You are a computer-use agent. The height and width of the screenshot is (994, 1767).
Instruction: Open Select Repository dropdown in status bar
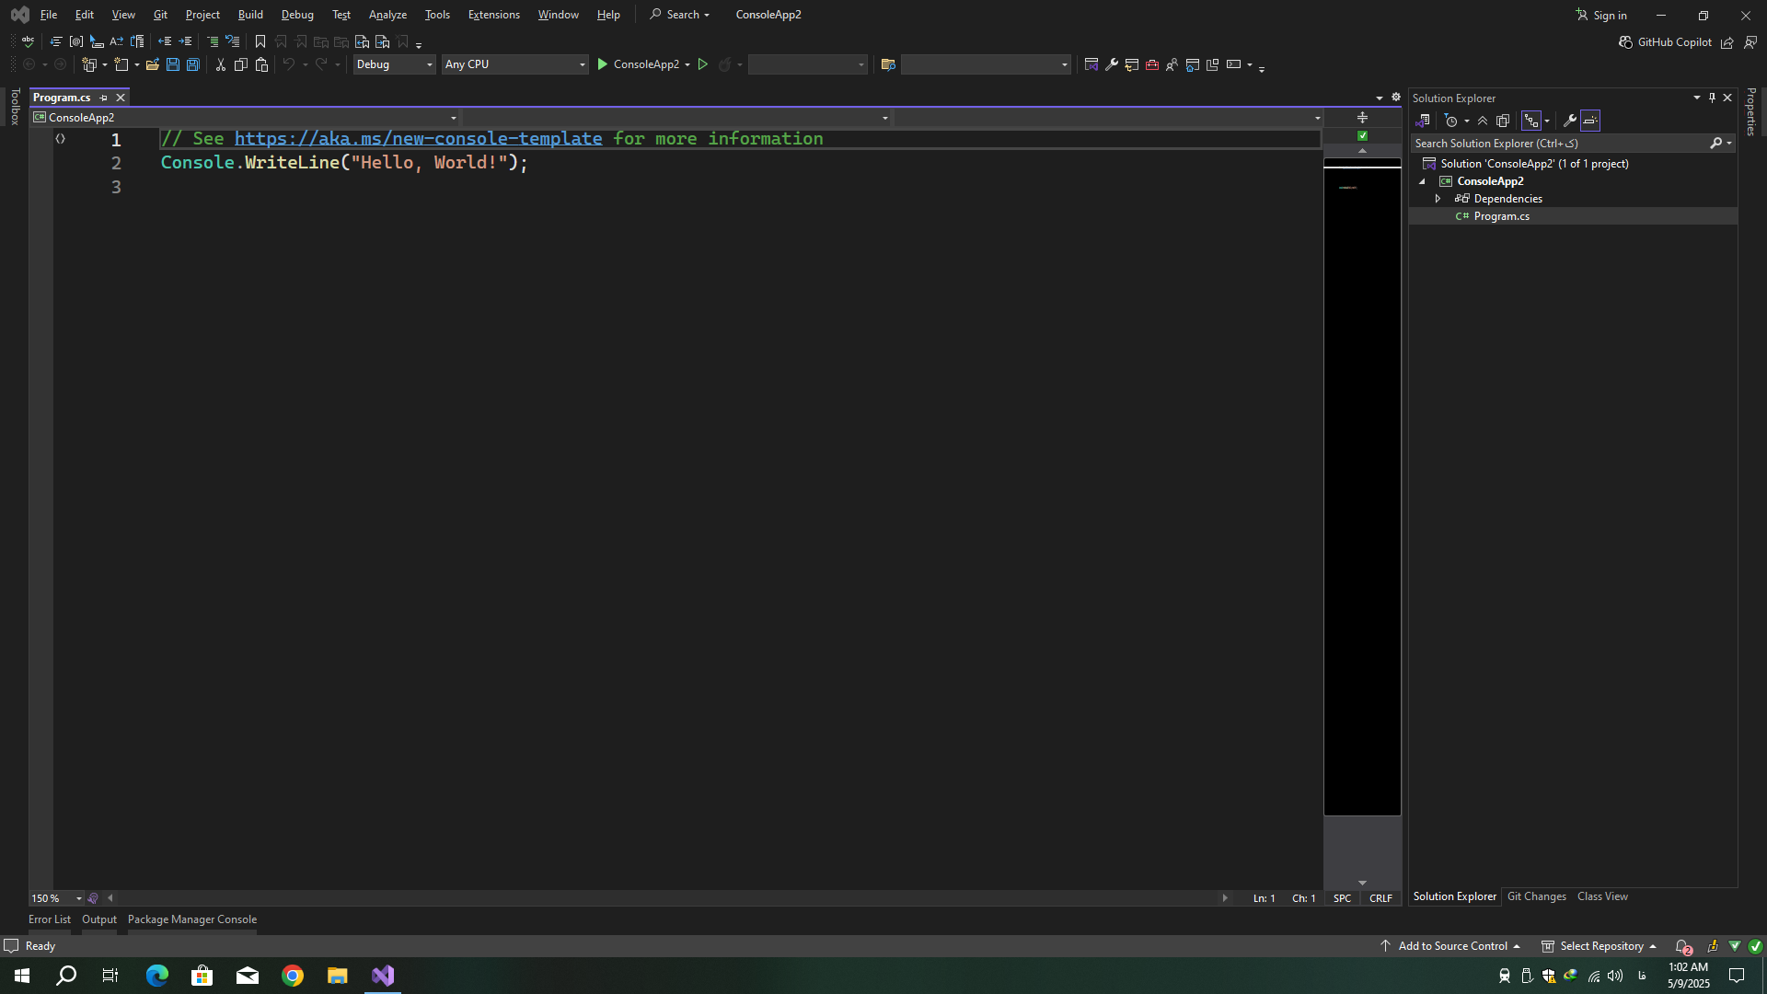(x=1600, y=946)
